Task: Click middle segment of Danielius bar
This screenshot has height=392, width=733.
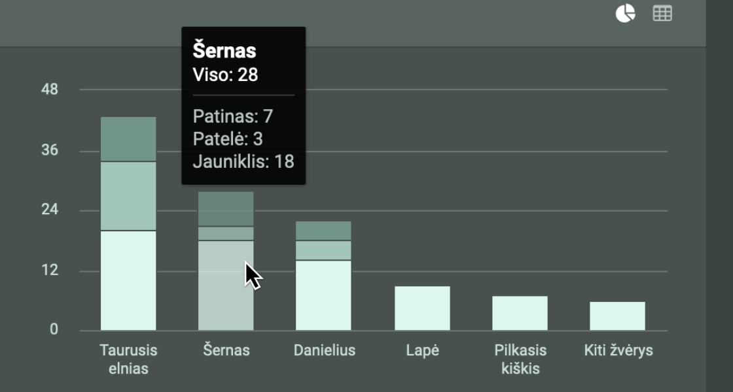Action: (x=323, y=250)
